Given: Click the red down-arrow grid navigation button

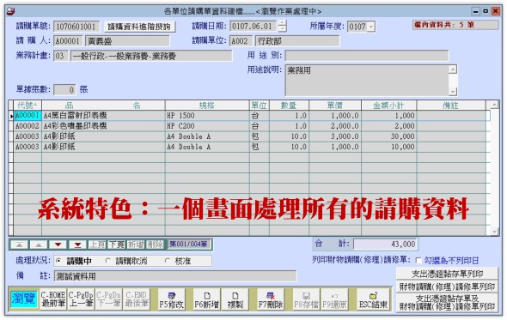Looking at the screenshot, I should (58, 245).
